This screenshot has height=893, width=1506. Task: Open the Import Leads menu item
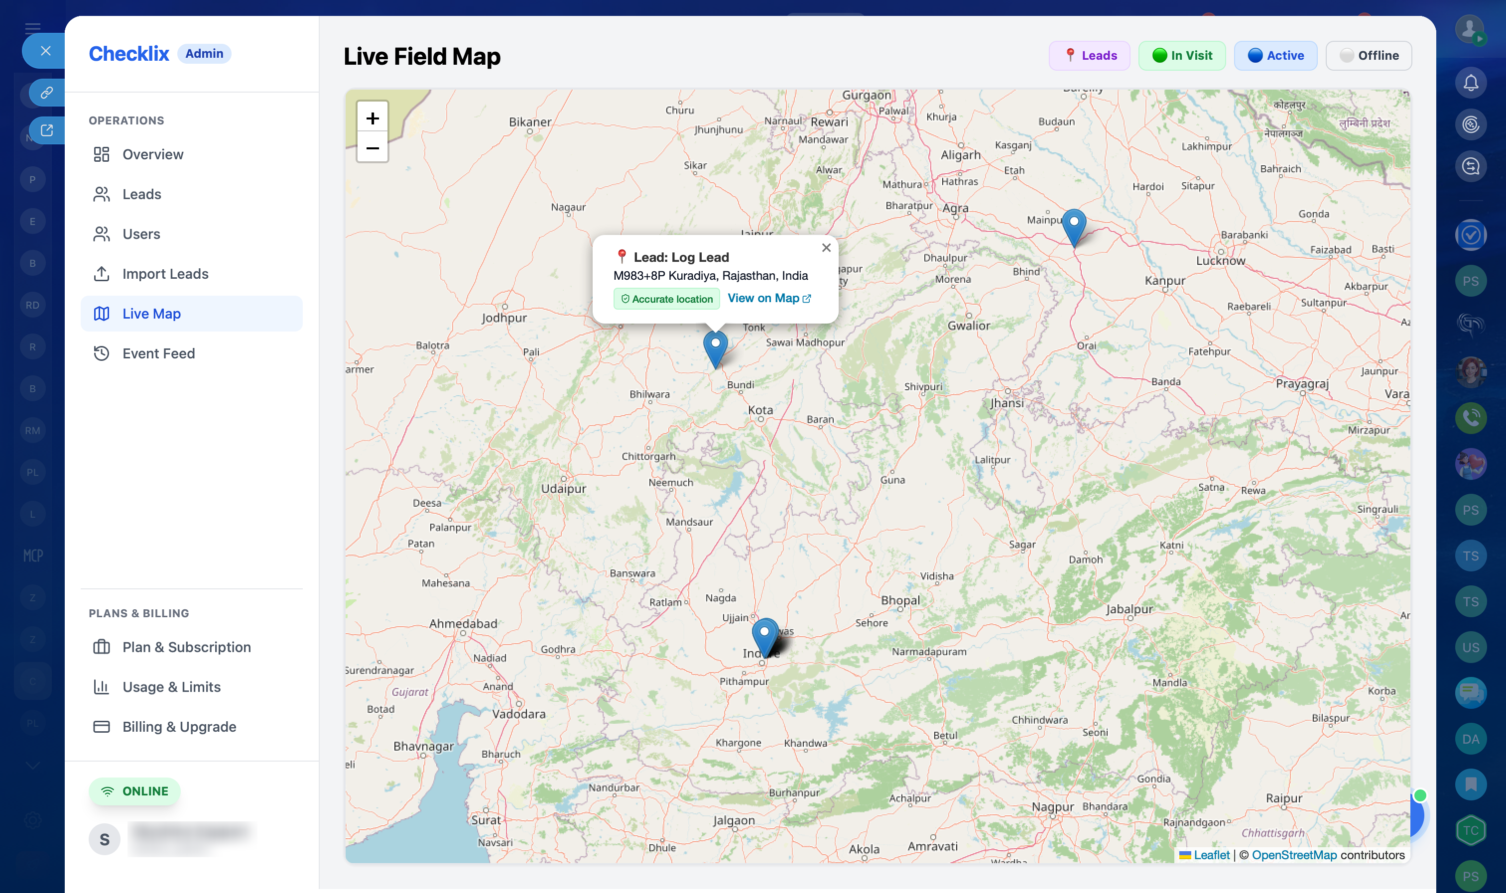tap(165, 274)
